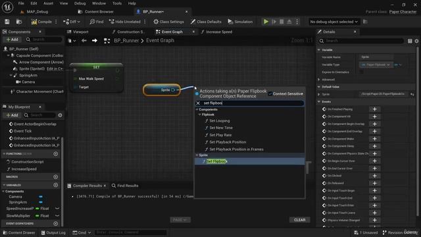Click the stop play button

coord(282,22)
